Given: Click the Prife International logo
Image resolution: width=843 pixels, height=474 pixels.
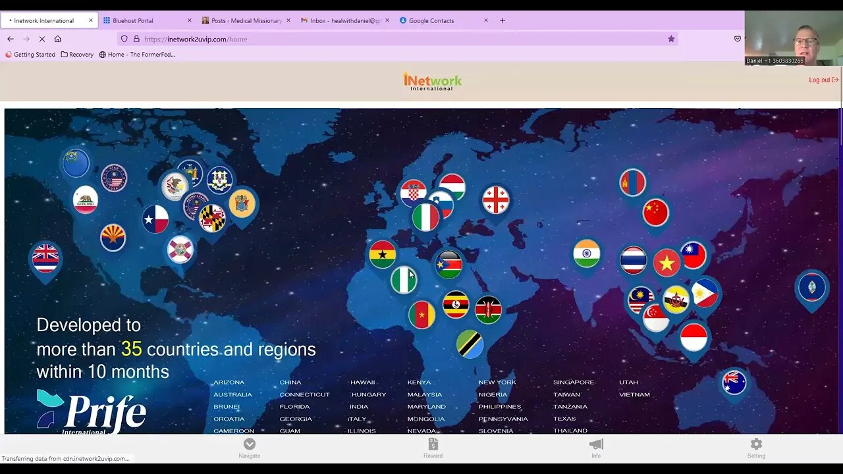Looking at the screenshot, I should click(x=92, y=411).
